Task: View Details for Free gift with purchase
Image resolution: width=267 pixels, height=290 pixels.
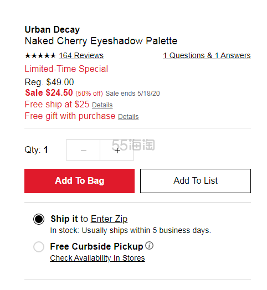Action: [x=129, y=117]
